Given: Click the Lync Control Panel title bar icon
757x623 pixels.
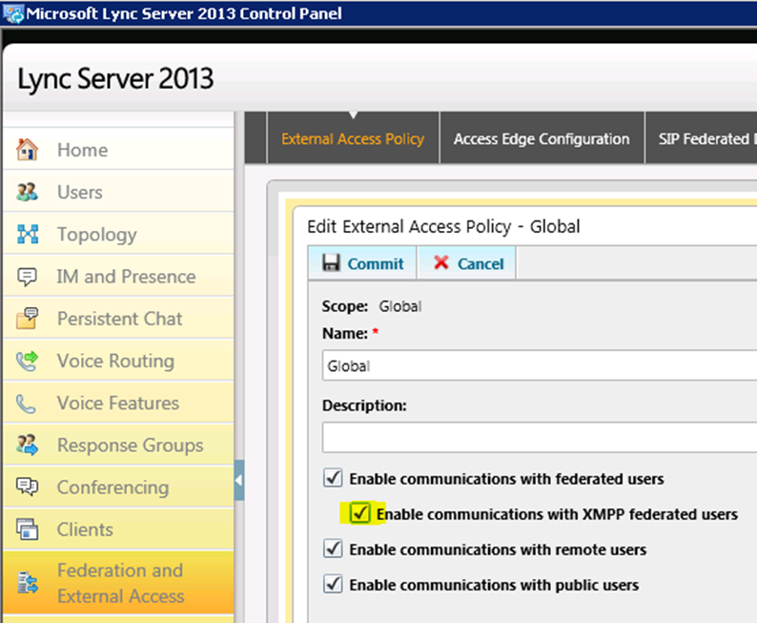Looking at the screenshot, I should [x=13, y=13].
